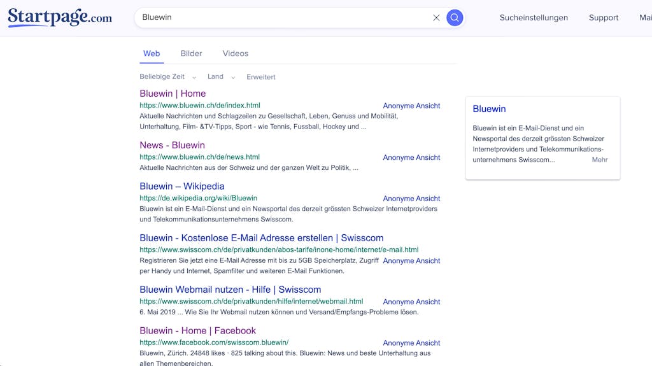The image size is (652, 366).
Task: Click the blue search magnifier button
Action: pyautogui.click(x=455, y=17)
